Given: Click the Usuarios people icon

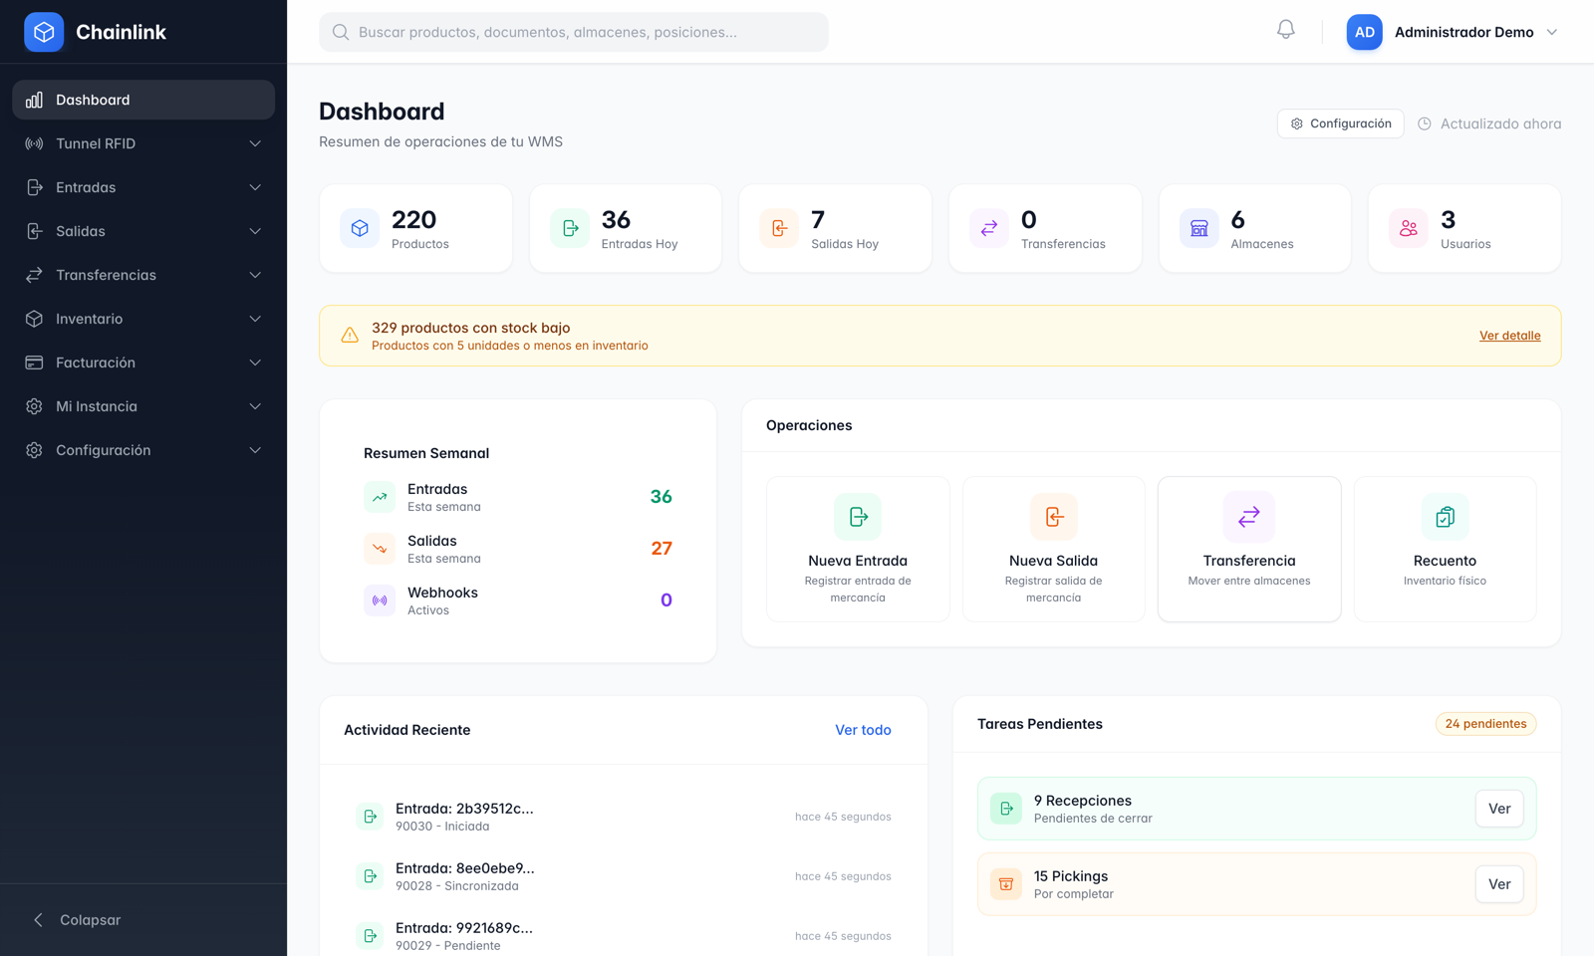Looking at the screenshot, I should point(1409,228).
